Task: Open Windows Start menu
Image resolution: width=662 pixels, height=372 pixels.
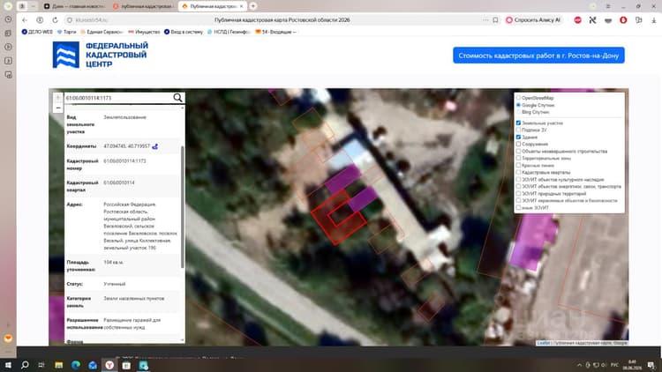Action: [8, 365]
